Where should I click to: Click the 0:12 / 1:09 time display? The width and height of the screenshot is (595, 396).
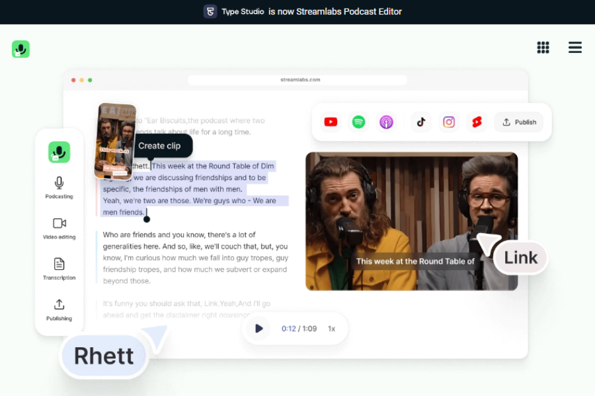click(x=299, y=329)
